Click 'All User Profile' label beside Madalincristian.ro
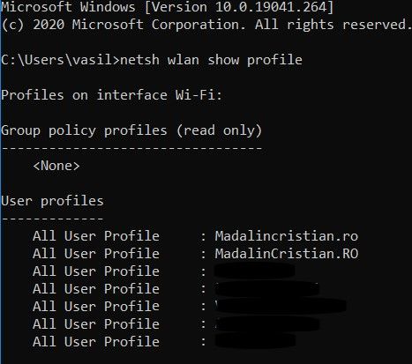 point(96,236)
